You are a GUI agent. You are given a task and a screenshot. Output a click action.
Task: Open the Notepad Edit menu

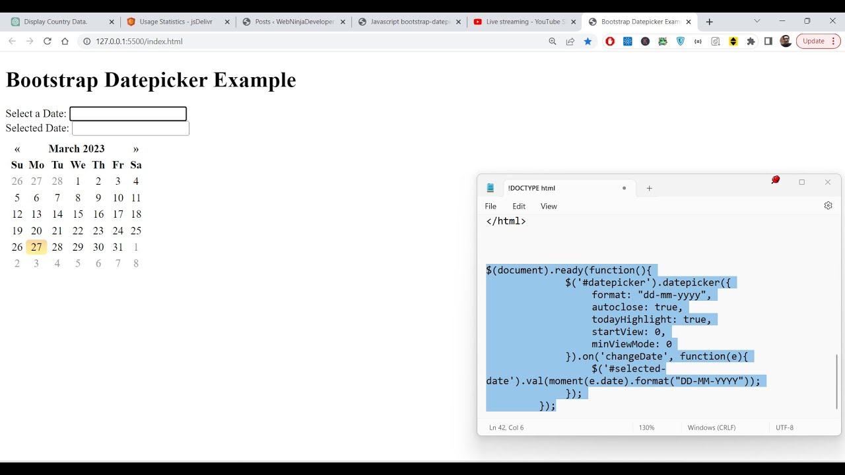coord(519,206)
